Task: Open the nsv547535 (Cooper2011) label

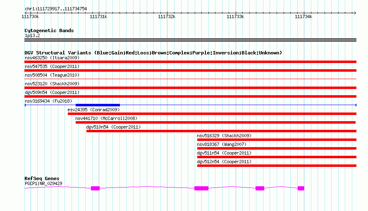Action: (x=52, y=66)
